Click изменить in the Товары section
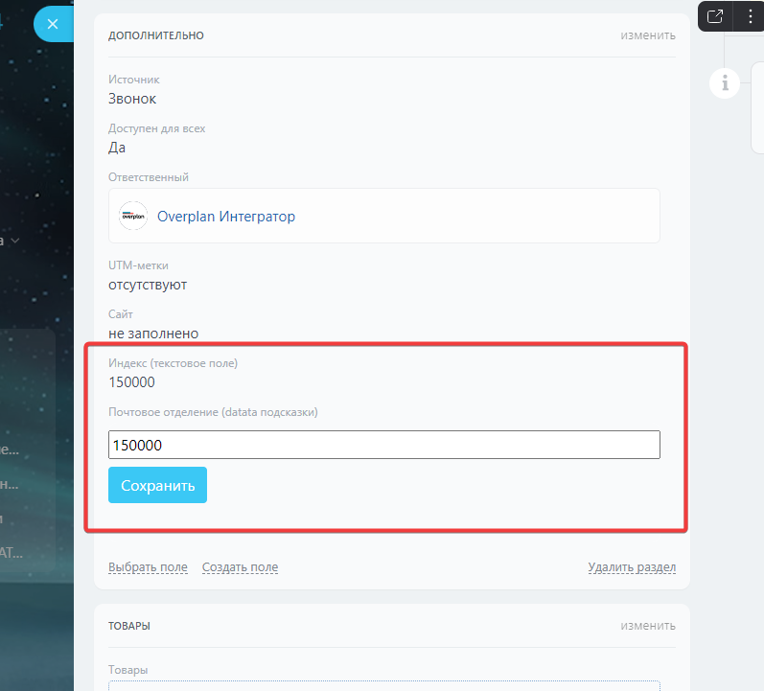This screenshot has height=691, width=764. (x=647, y=626)
